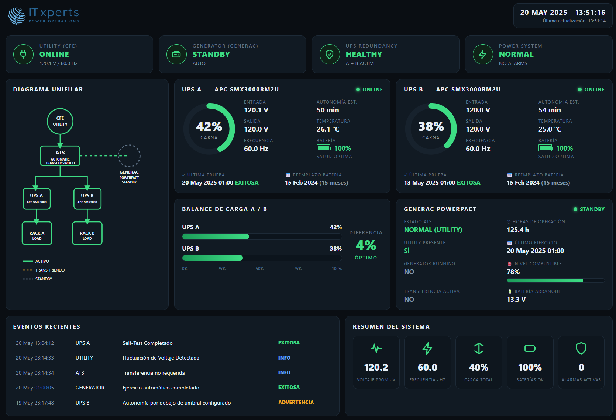Open Utility CFE Online status card
The width and height of the screenshot is (616, 420).
coord(79,55)
